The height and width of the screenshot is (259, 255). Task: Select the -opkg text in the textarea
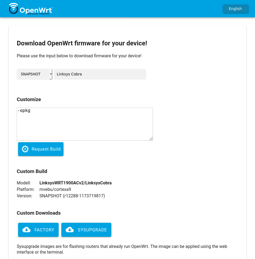[24, 110]
